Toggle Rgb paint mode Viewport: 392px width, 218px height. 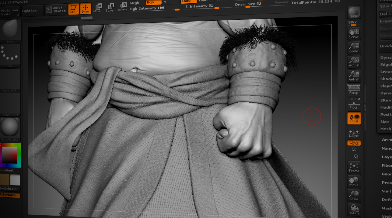pyautogui.click(x=154, y=2)
